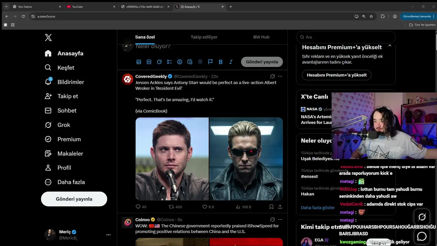Viewport: 437px width, 246px height.
Task: Open the emoji picker
Action: pos(180,62)
